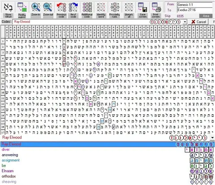Click the Skip value 6935
The width and height of the screenshot is (215, 185).
pyautogui.click(x=180, y=16)
